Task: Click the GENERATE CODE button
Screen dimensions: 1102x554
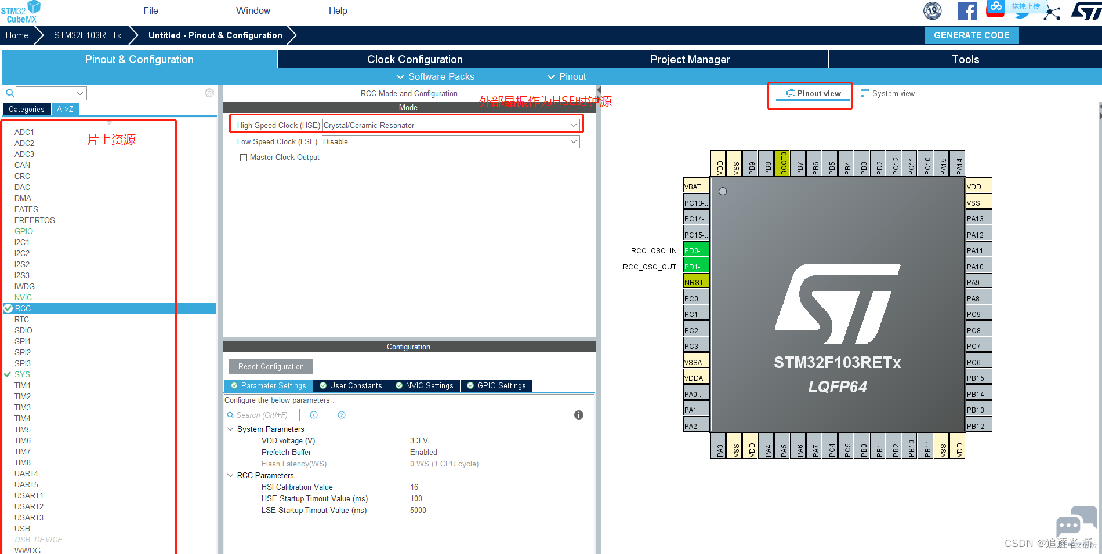Action: click(971, 35)
